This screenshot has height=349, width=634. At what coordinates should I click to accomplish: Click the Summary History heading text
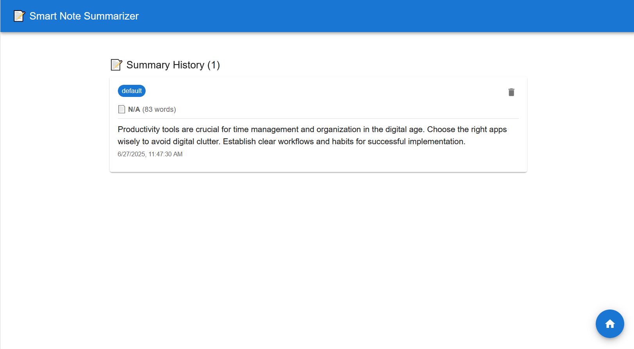pyautogui.click(x=165, y=65)
